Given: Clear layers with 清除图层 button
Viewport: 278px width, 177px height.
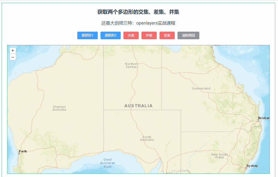Looking at the screenshot, I should (x=188, y=35).
